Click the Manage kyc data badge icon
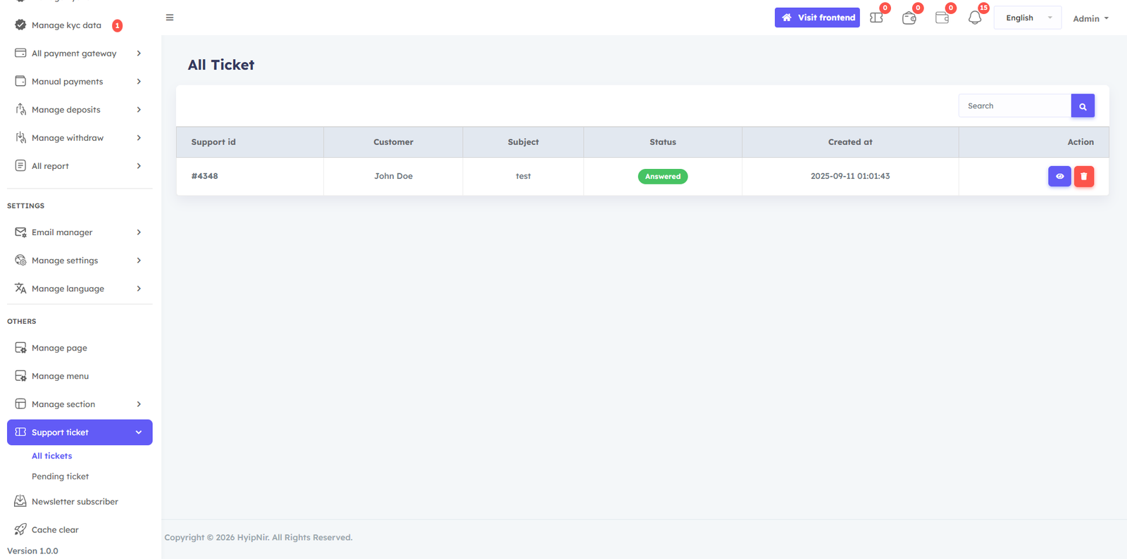This screenshot has width=1127, height=559. click(x=20, y=25)
